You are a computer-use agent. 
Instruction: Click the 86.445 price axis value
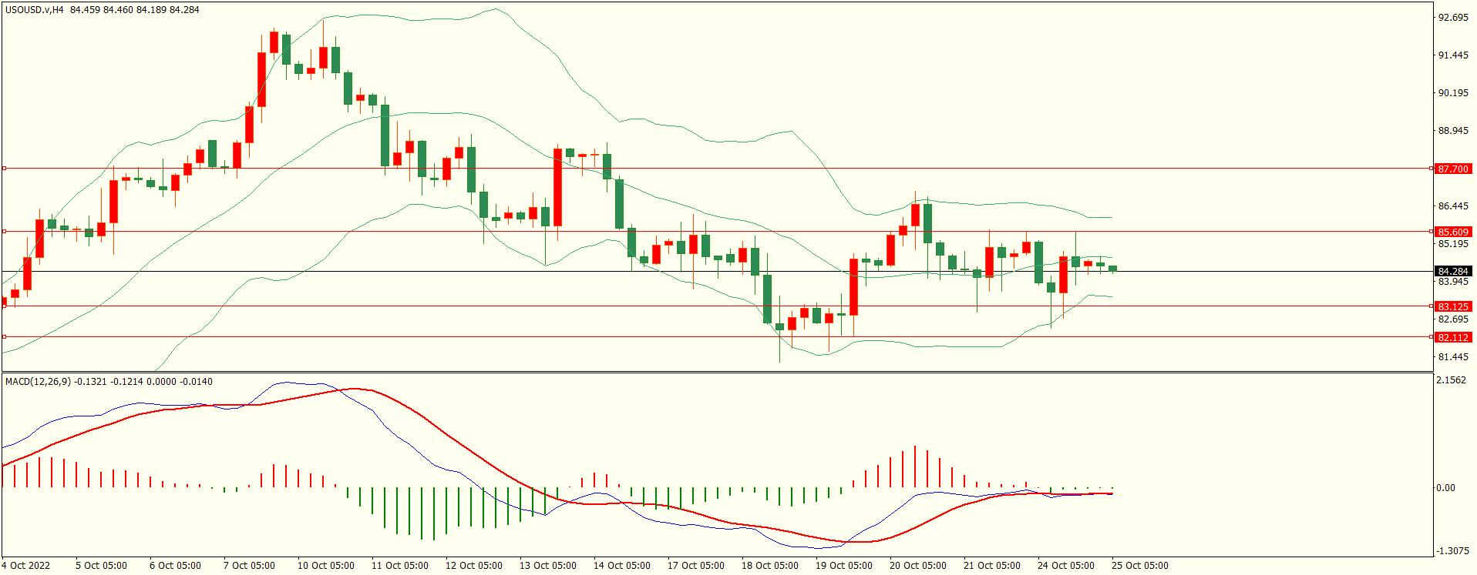tap(1453, 206)
